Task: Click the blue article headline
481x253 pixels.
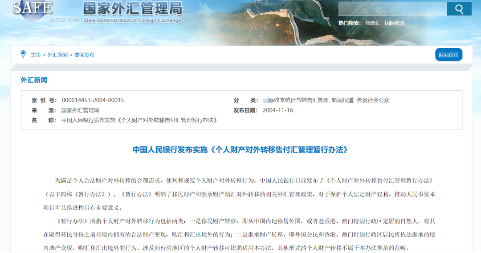Action: click(240, 150)
